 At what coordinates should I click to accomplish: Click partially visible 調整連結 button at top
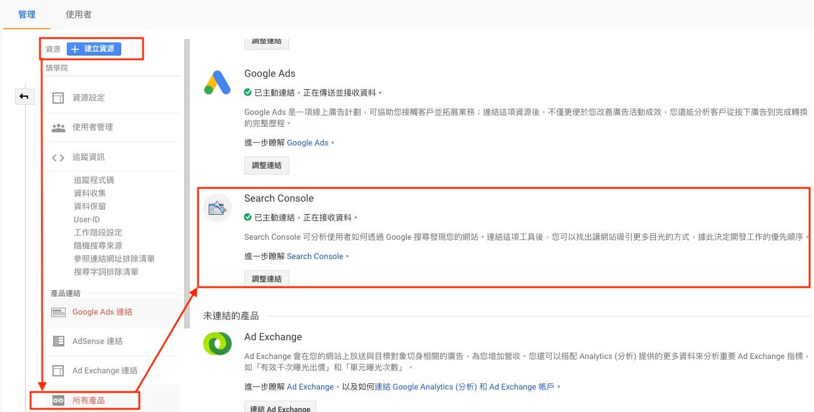(x=267, y=42)
